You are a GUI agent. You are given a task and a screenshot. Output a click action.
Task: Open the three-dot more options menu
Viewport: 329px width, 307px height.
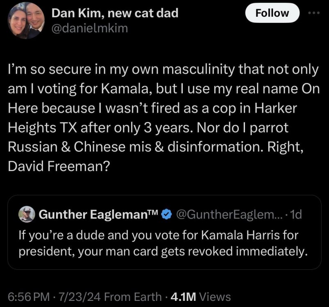pos(313,12)
